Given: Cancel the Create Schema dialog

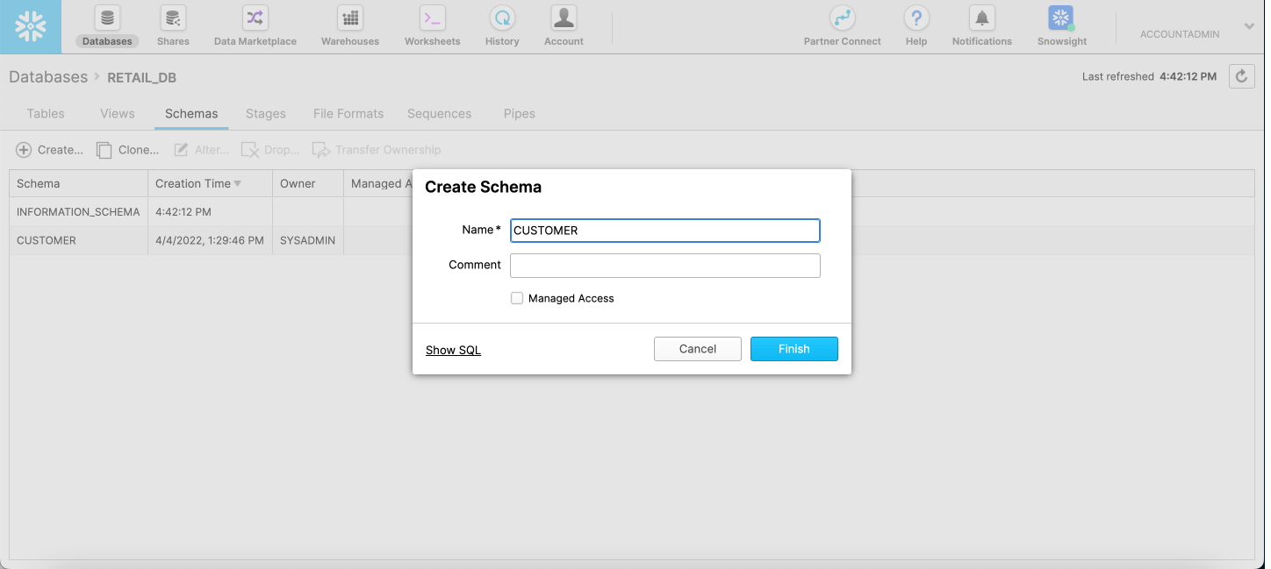Looking at the screenshot, I should (698, 349).
